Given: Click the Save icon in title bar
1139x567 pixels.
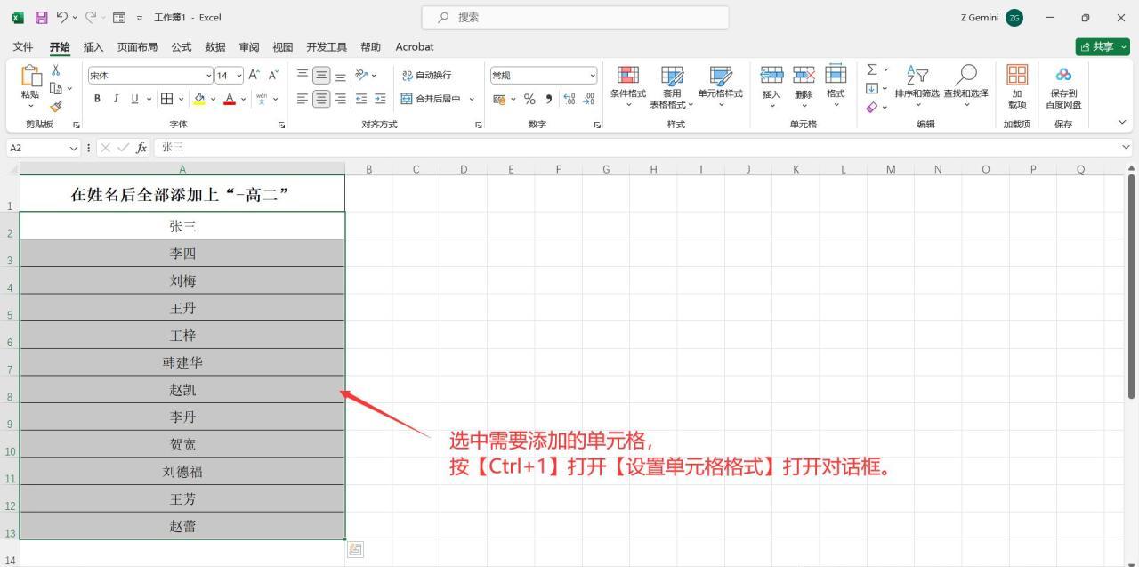Looking at the screenshot, I should tap(41, 17).
